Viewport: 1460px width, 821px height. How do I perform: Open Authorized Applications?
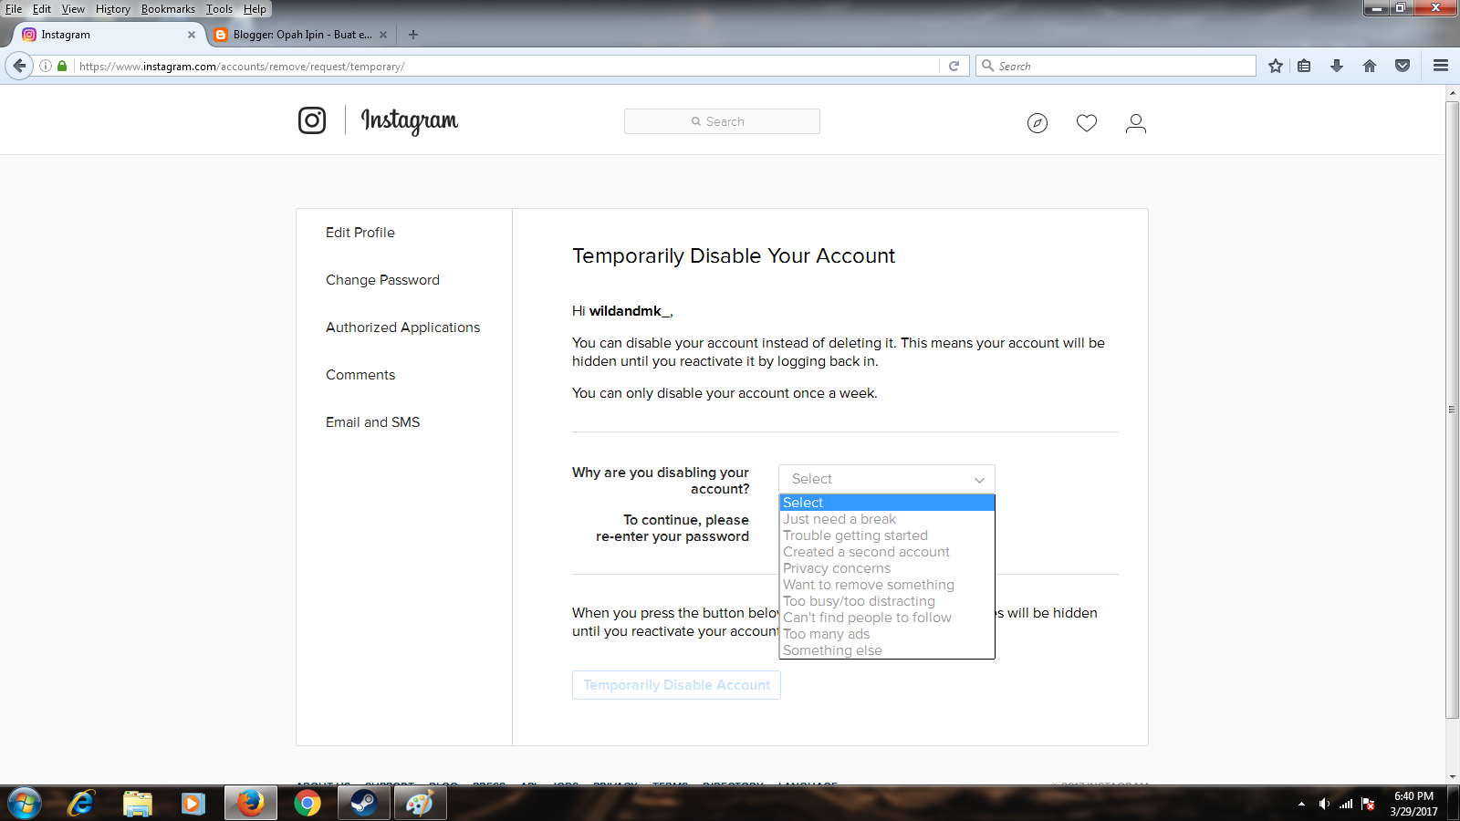tap(402, 327)
